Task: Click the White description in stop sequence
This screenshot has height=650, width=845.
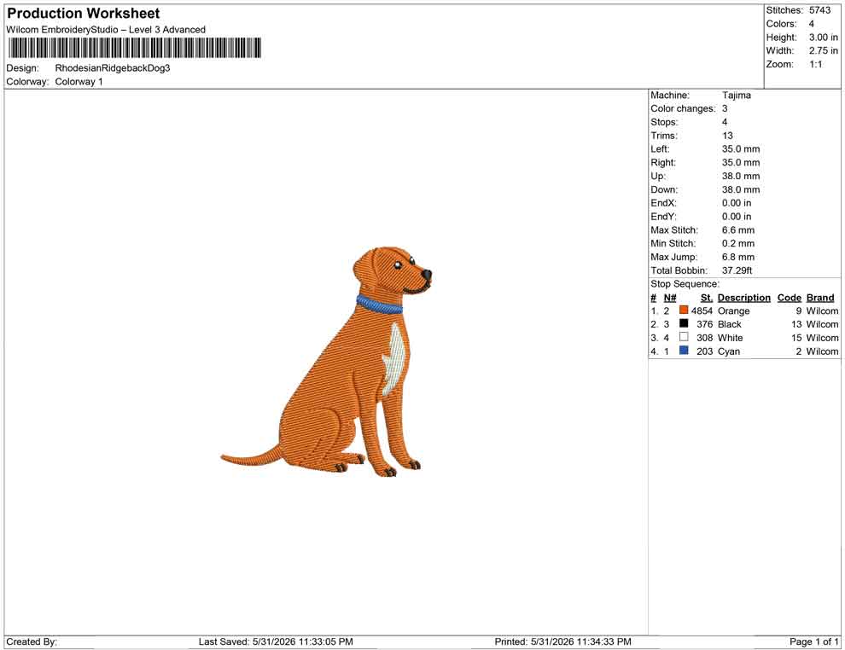Action: coord(731,338)
